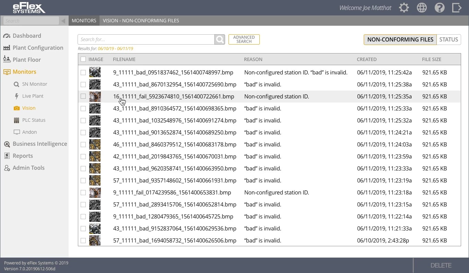Viewport: 469px width, 273px height.
Task: Open thumbnail of 9_11111_fail_0174239586 image
Action: [x=95, y=192]
